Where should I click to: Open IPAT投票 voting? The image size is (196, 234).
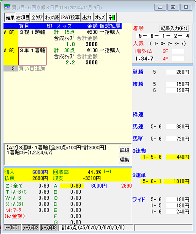(x=70, y=17)
